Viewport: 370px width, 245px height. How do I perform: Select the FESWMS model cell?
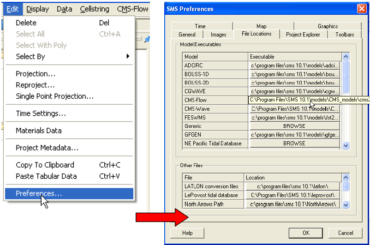tap(215, 118)
